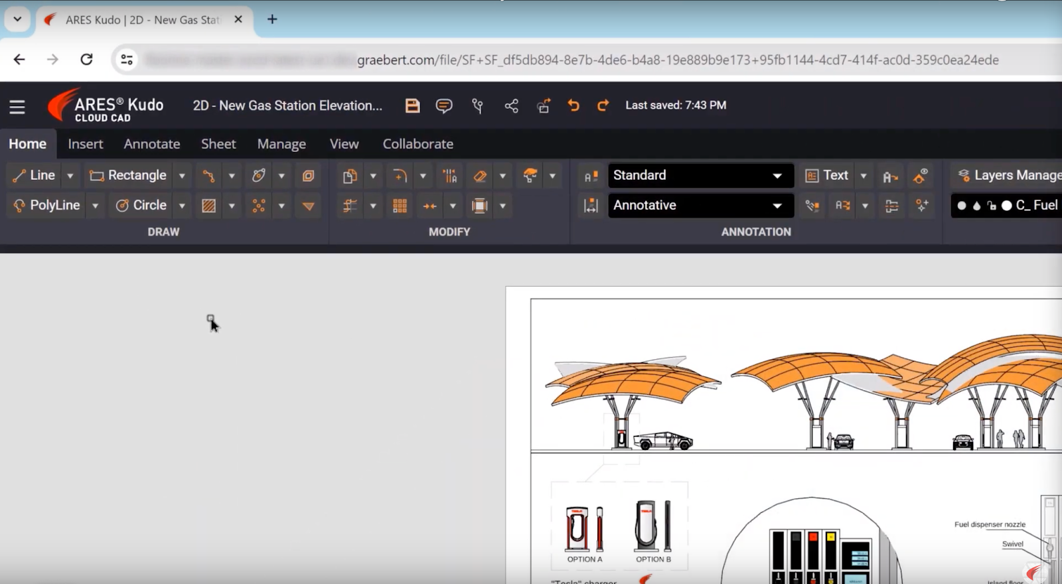Image resolution: width=1062 pixels, height=584 pixels.
Task: Click the Region/Boundary draw icon
Action: 308,176
